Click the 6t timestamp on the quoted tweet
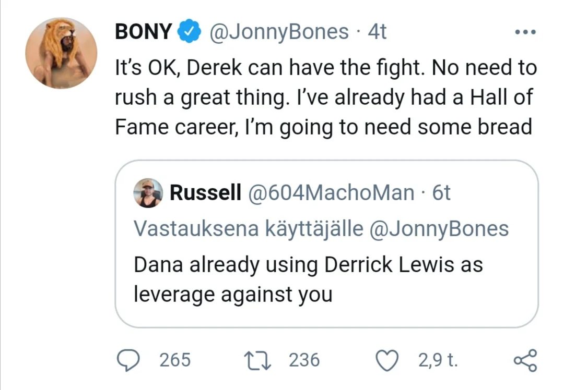Image resolution: width=564 pixels, height=390 pixels. (x=442, y=193)
